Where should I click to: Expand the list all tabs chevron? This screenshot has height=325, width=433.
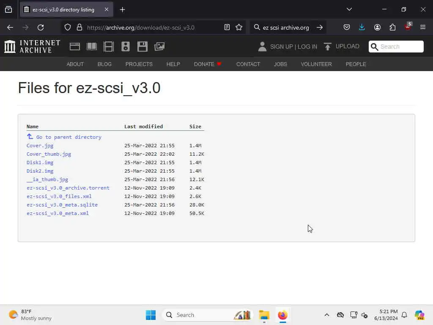click(349, 9)
